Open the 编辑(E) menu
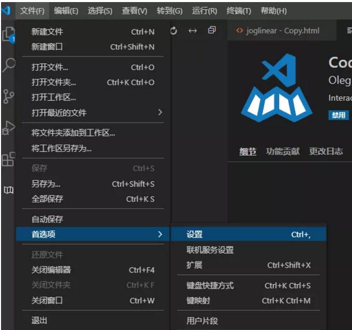The image size is (352, 330). click(66, 10)
